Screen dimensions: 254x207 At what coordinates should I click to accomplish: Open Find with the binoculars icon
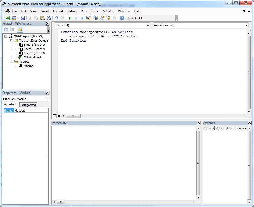pyautogui.click(x=48, y=18)
